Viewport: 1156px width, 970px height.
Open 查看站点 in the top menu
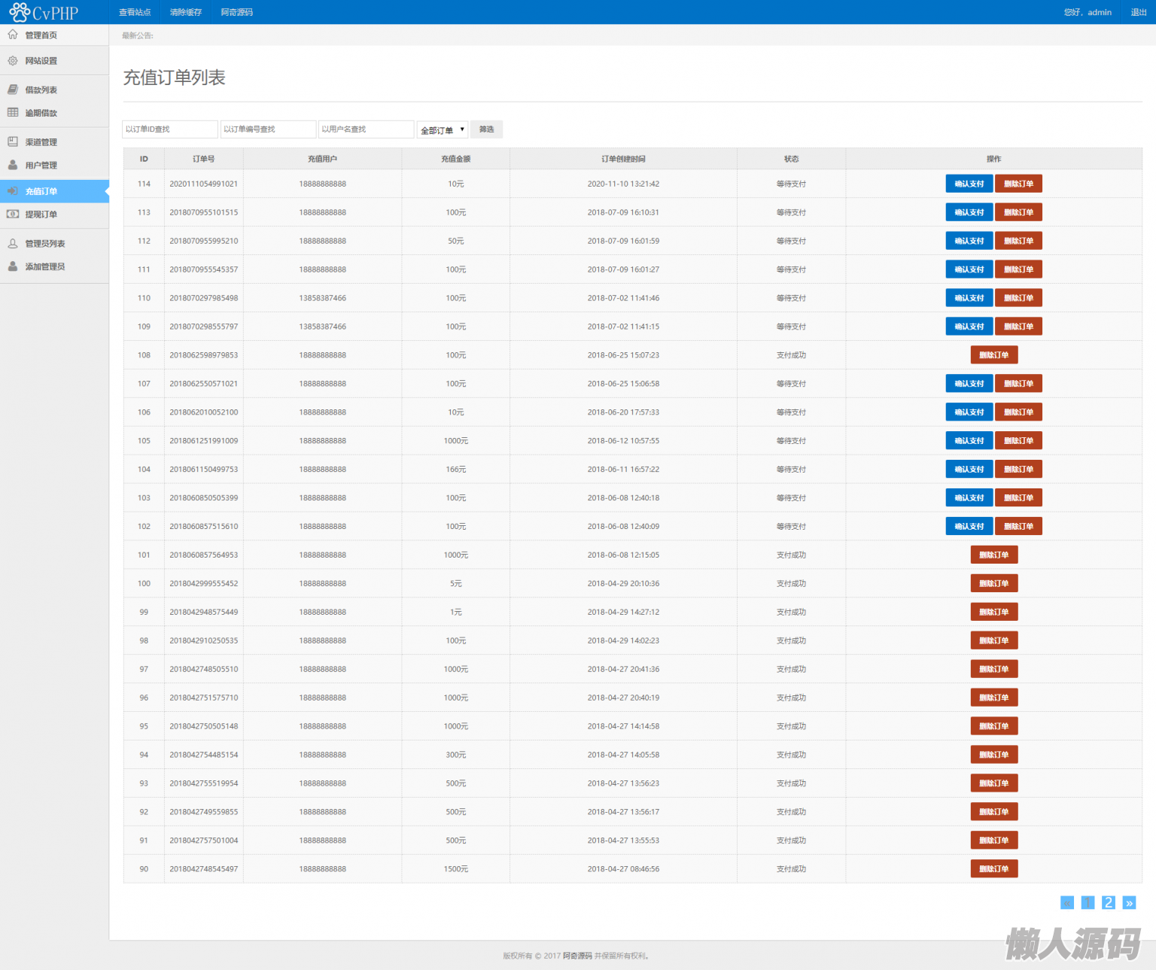coord(135,12)
